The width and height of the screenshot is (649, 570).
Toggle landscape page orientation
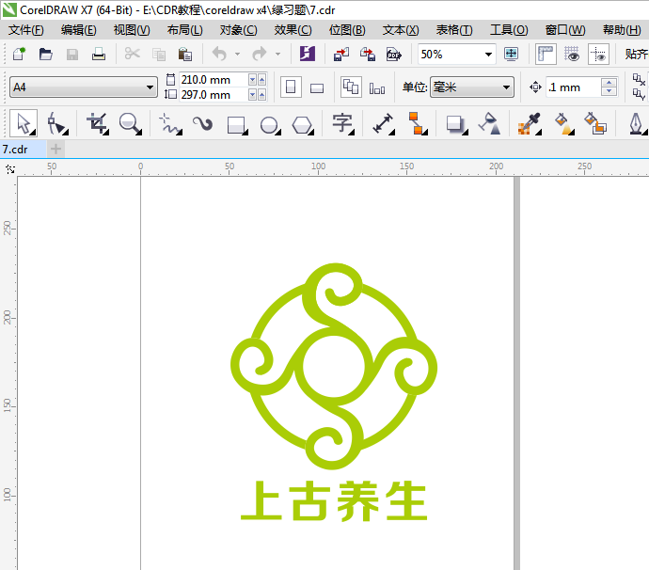317,87
